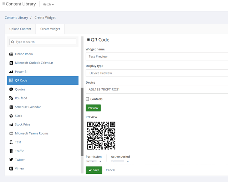228x182 pixels.
Task: Click the Create Widget breadcrumb
Action: click(45, 18)
